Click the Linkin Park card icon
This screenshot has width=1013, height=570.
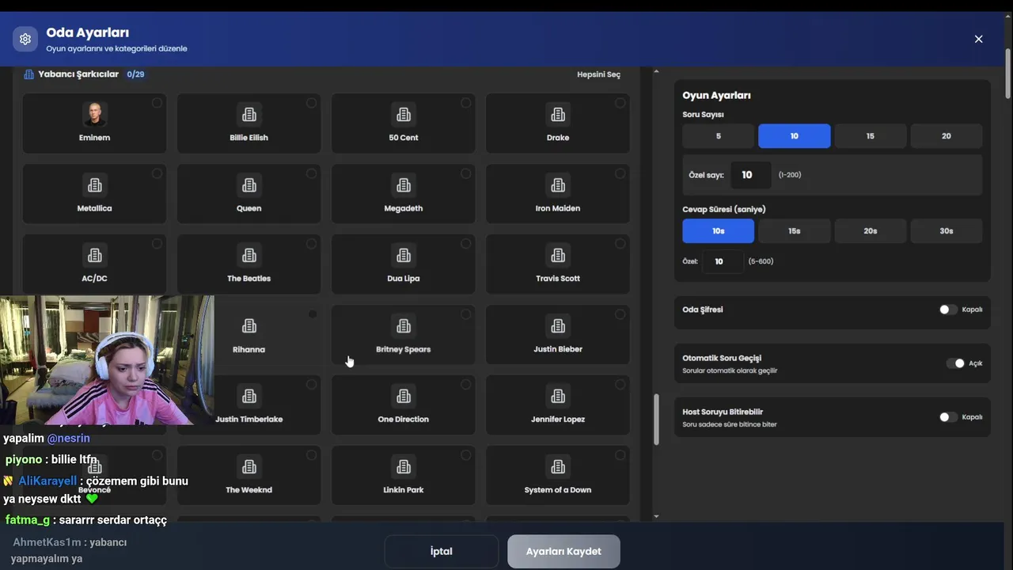click(404, 467)
